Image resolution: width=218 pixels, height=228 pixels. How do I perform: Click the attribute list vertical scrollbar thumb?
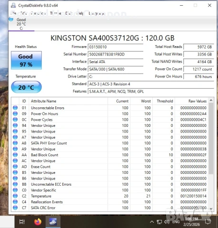tap(211, 138)
